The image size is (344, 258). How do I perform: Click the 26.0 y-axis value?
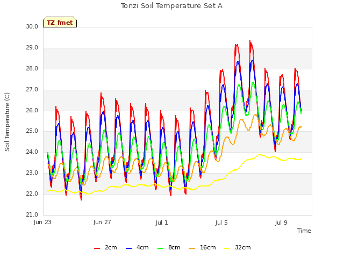coord(32,110)
